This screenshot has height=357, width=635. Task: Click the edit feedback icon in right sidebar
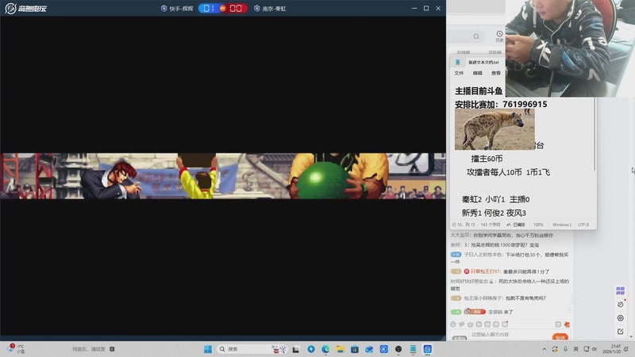coord(621,332)
